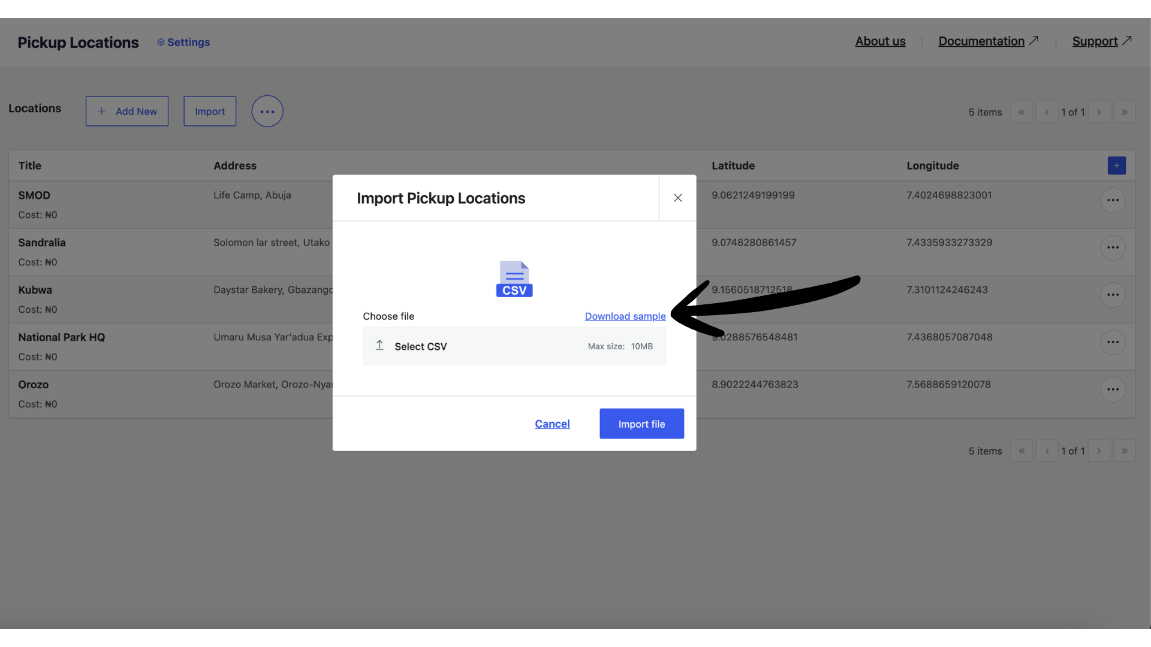Click the CSV file icon in the dialog
Viewport: 1151px width, 647px height.
[514, 279]
